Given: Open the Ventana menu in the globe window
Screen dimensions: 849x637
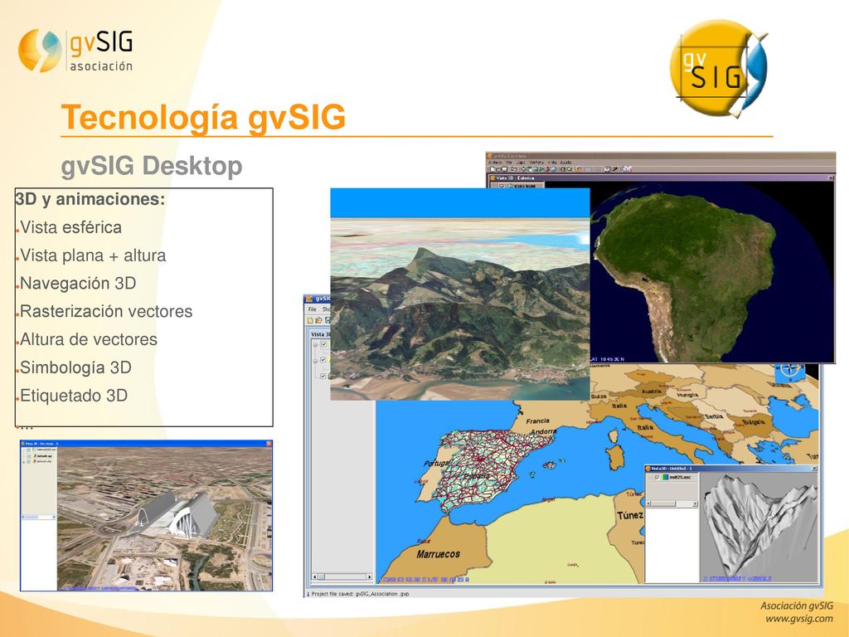Looking at the screenshot, I should (x=536, y=163).
